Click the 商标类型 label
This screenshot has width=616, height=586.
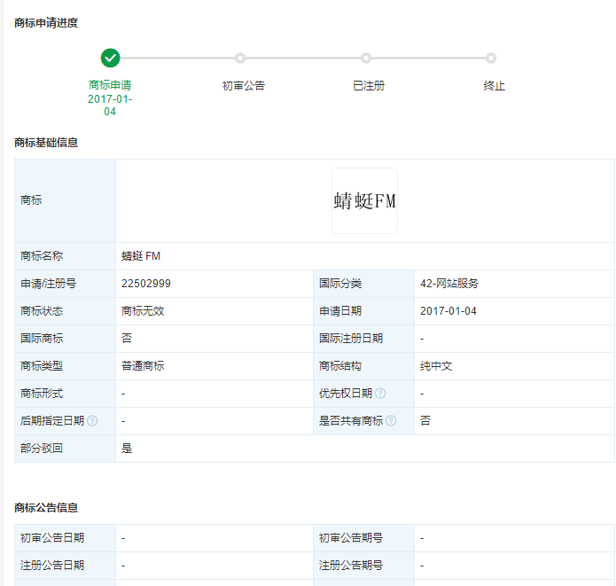pos(42,366)
